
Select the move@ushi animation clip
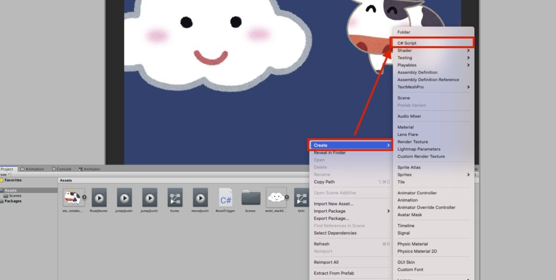pos(200,197)
